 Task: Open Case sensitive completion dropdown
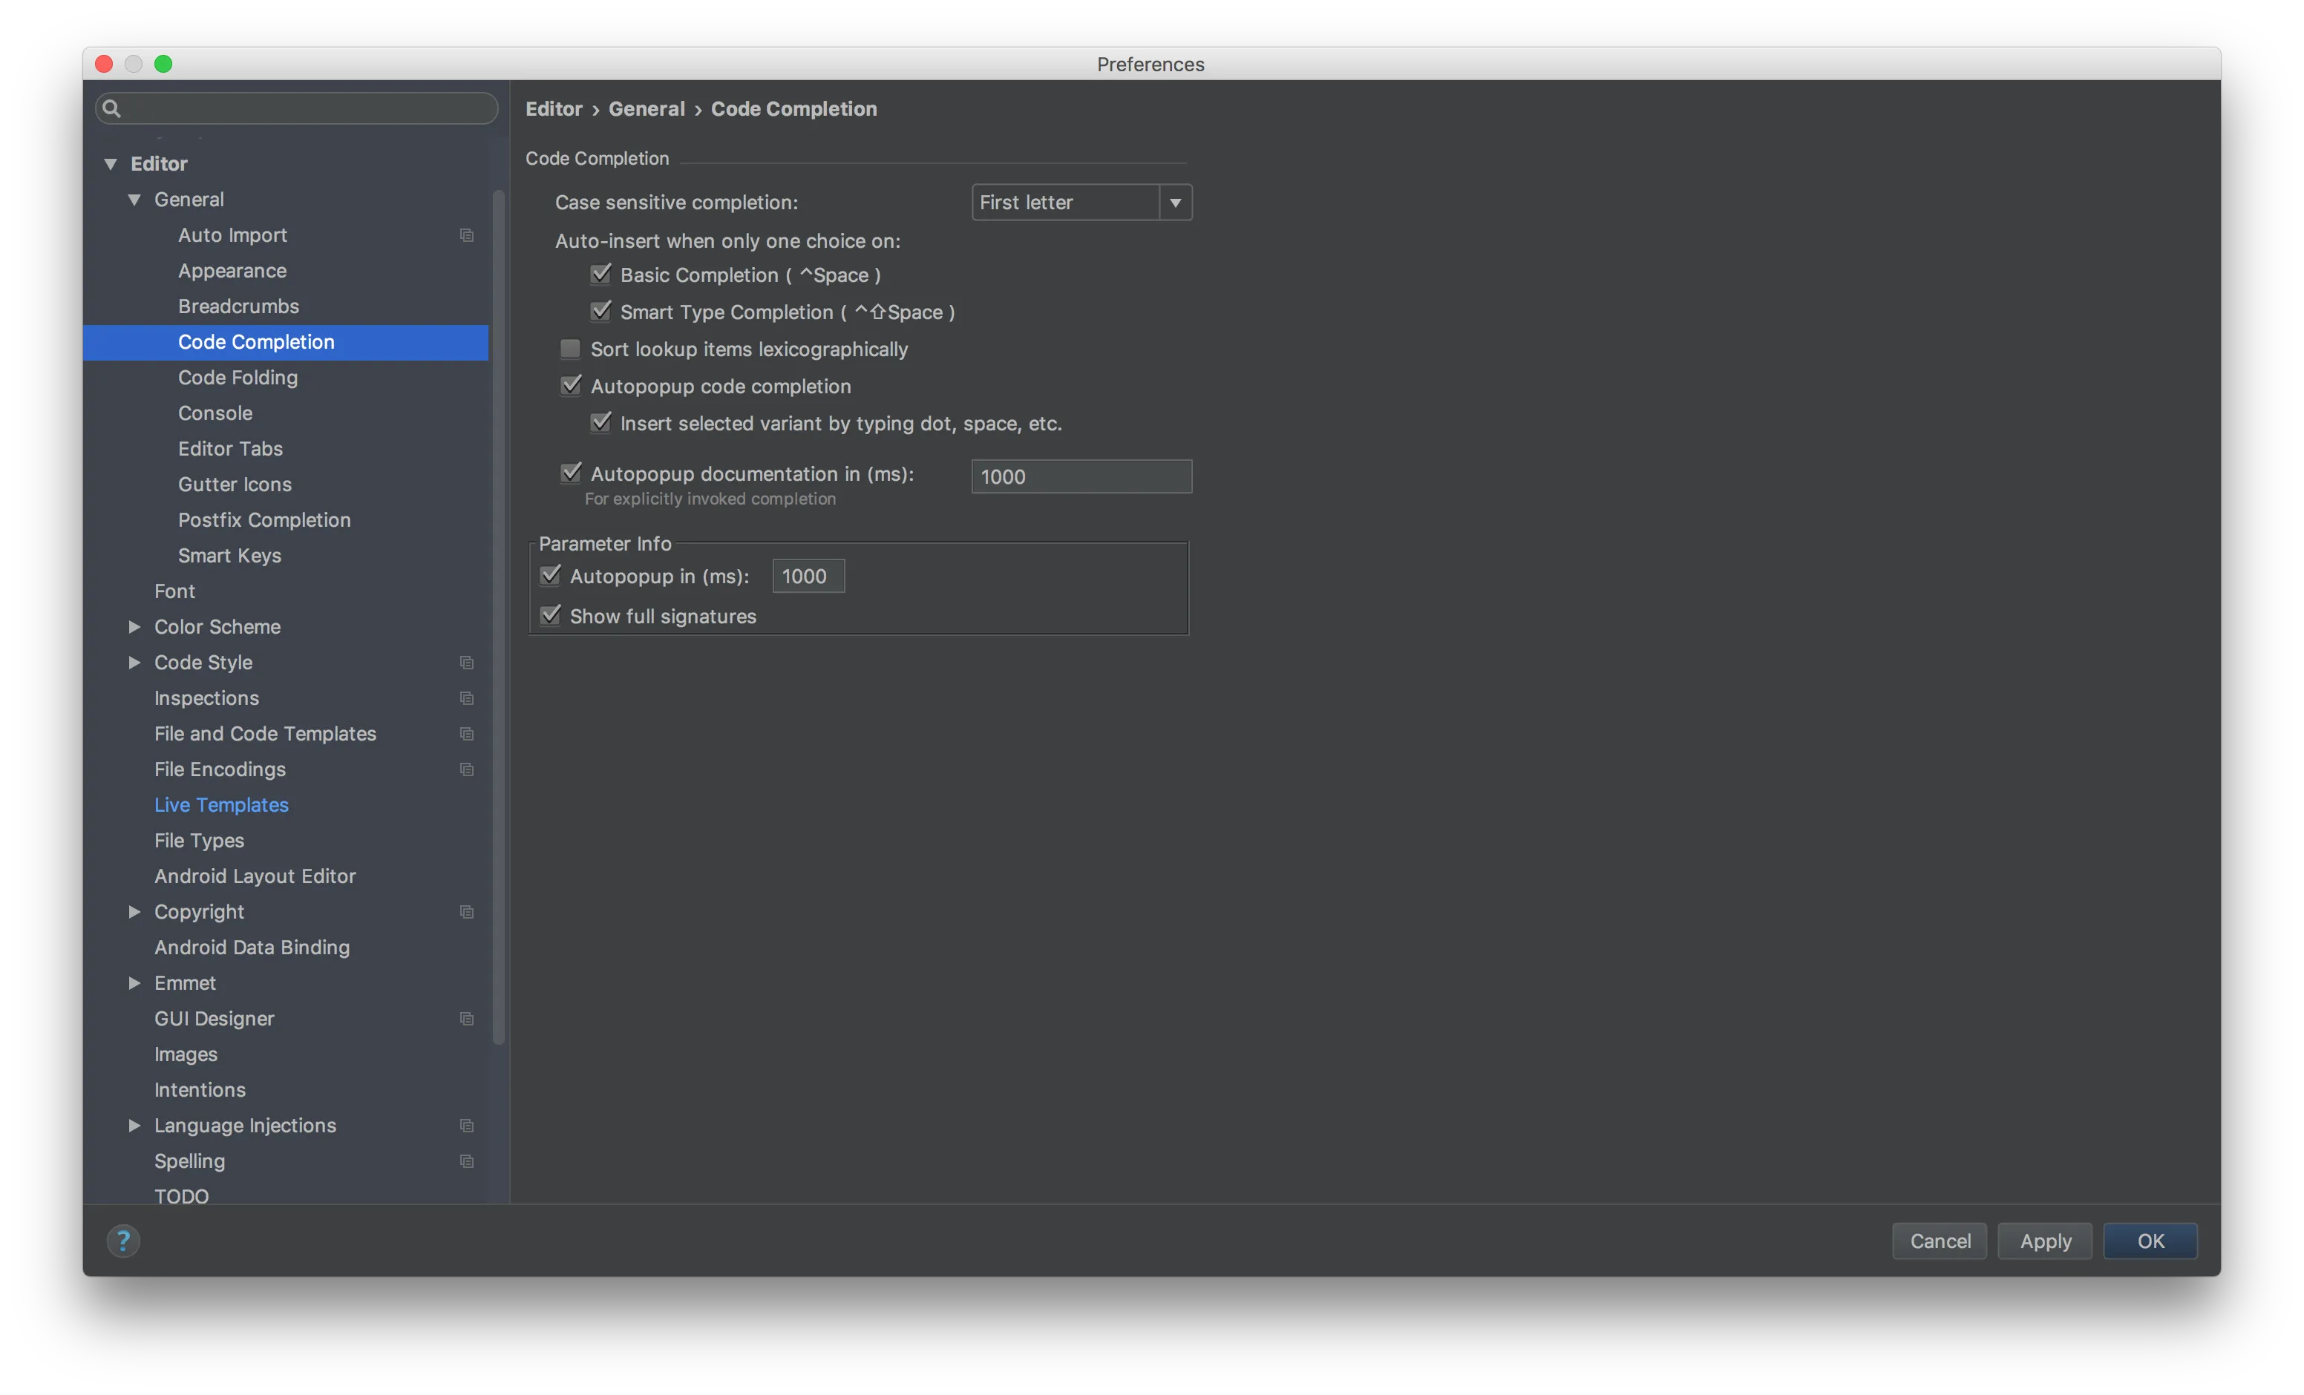1081,203
